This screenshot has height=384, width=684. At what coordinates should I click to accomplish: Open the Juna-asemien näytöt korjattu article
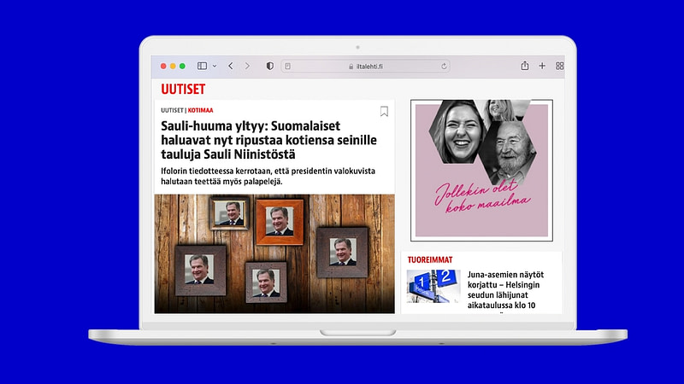click(x=505, y=290)
